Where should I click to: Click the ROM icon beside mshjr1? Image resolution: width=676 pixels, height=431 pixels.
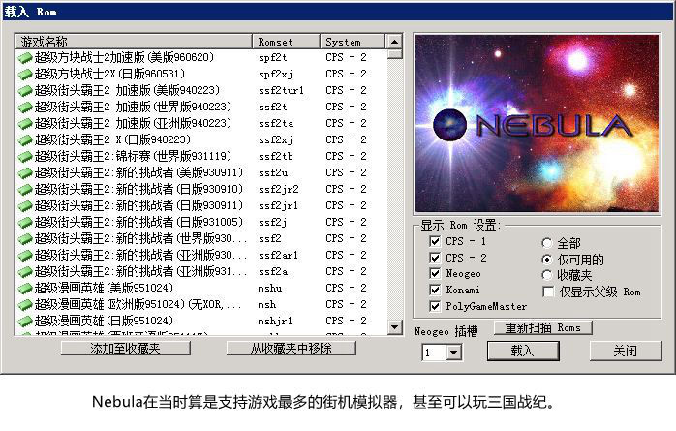click(25, 322)
